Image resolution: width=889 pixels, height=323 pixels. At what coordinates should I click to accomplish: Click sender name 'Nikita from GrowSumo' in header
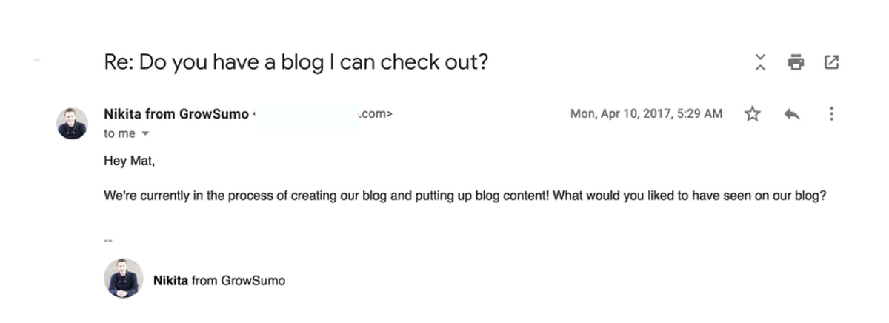pos(176,114)
